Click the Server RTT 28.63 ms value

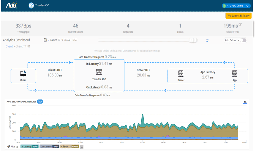pos(143,75)
